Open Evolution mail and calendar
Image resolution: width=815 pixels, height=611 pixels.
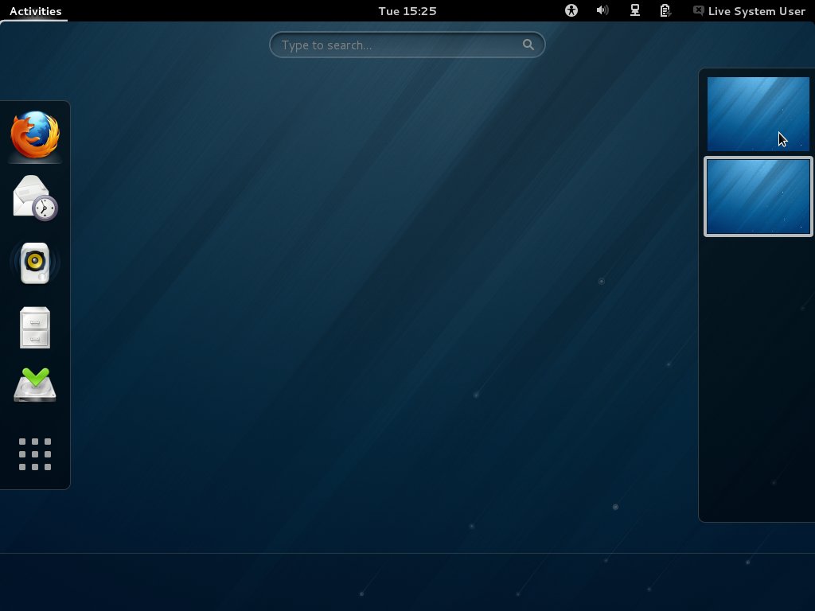tap(35, 198)
